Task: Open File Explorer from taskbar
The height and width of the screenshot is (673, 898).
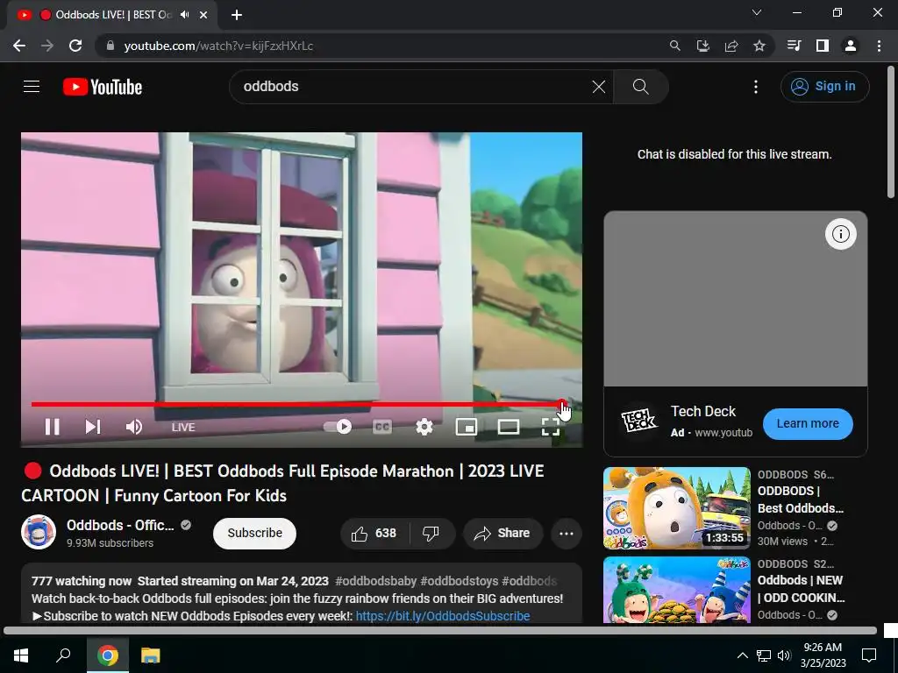Action: 151,655
